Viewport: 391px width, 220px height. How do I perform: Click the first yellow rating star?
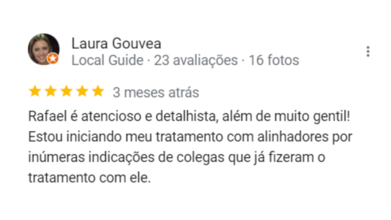click(x=35, y=91)
